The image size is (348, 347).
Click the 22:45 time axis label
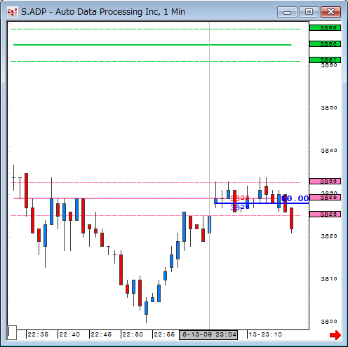101,334
